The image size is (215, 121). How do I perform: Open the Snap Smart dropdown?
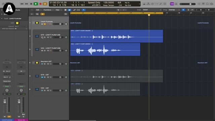click(152, 10)
